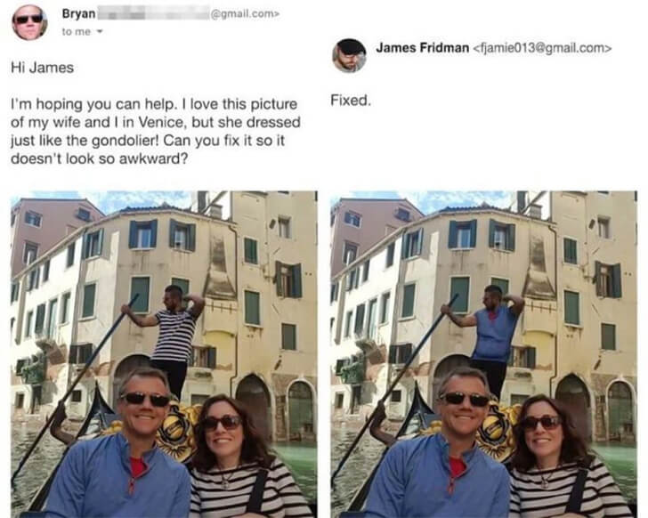Click Bryan's @gmail.com address suffix
The height and width of the screenshot is (518, 648).
point(245,14)
